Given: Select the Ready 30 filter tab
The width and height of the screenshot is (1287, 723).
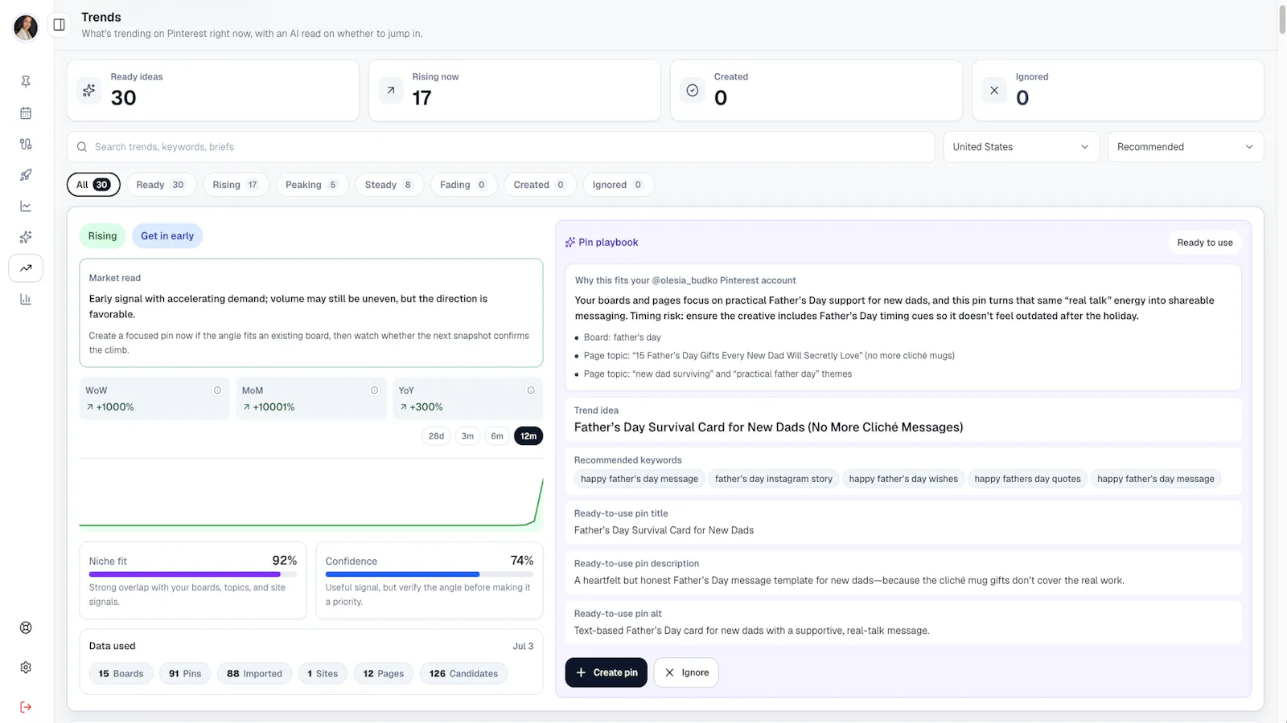Looking at the screenshot, I should coord(160,185).
